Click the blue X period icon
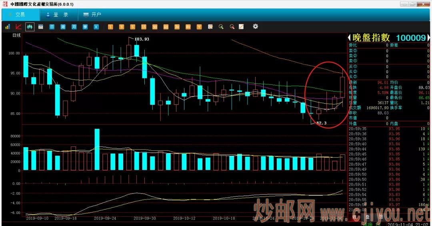Viewport: 432px width, 226px height. tap(96, 27)
